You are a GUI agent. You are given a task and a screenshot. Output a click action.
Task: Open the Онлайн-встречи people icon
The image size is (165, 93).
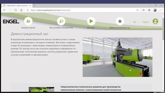click(x=28, y=21)
